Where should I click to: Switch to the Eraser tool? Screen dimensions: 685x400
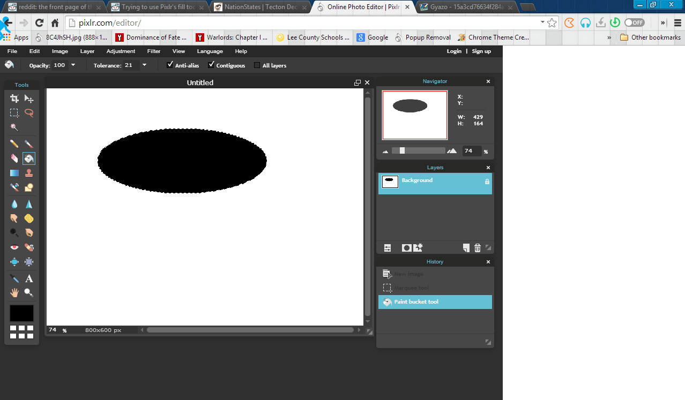13,158
